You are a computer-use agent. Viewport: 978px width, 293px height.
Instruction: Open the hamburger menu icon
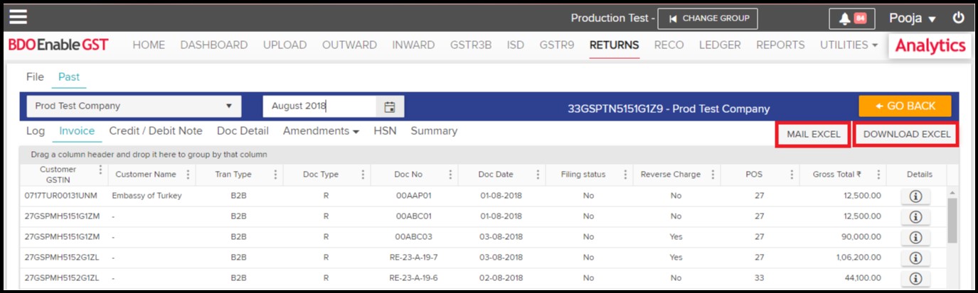tap(18, 17)
